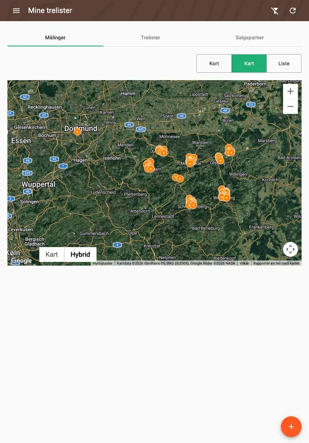
Task: Click the Wuppertal city label
Action: [x=39, y=184]
